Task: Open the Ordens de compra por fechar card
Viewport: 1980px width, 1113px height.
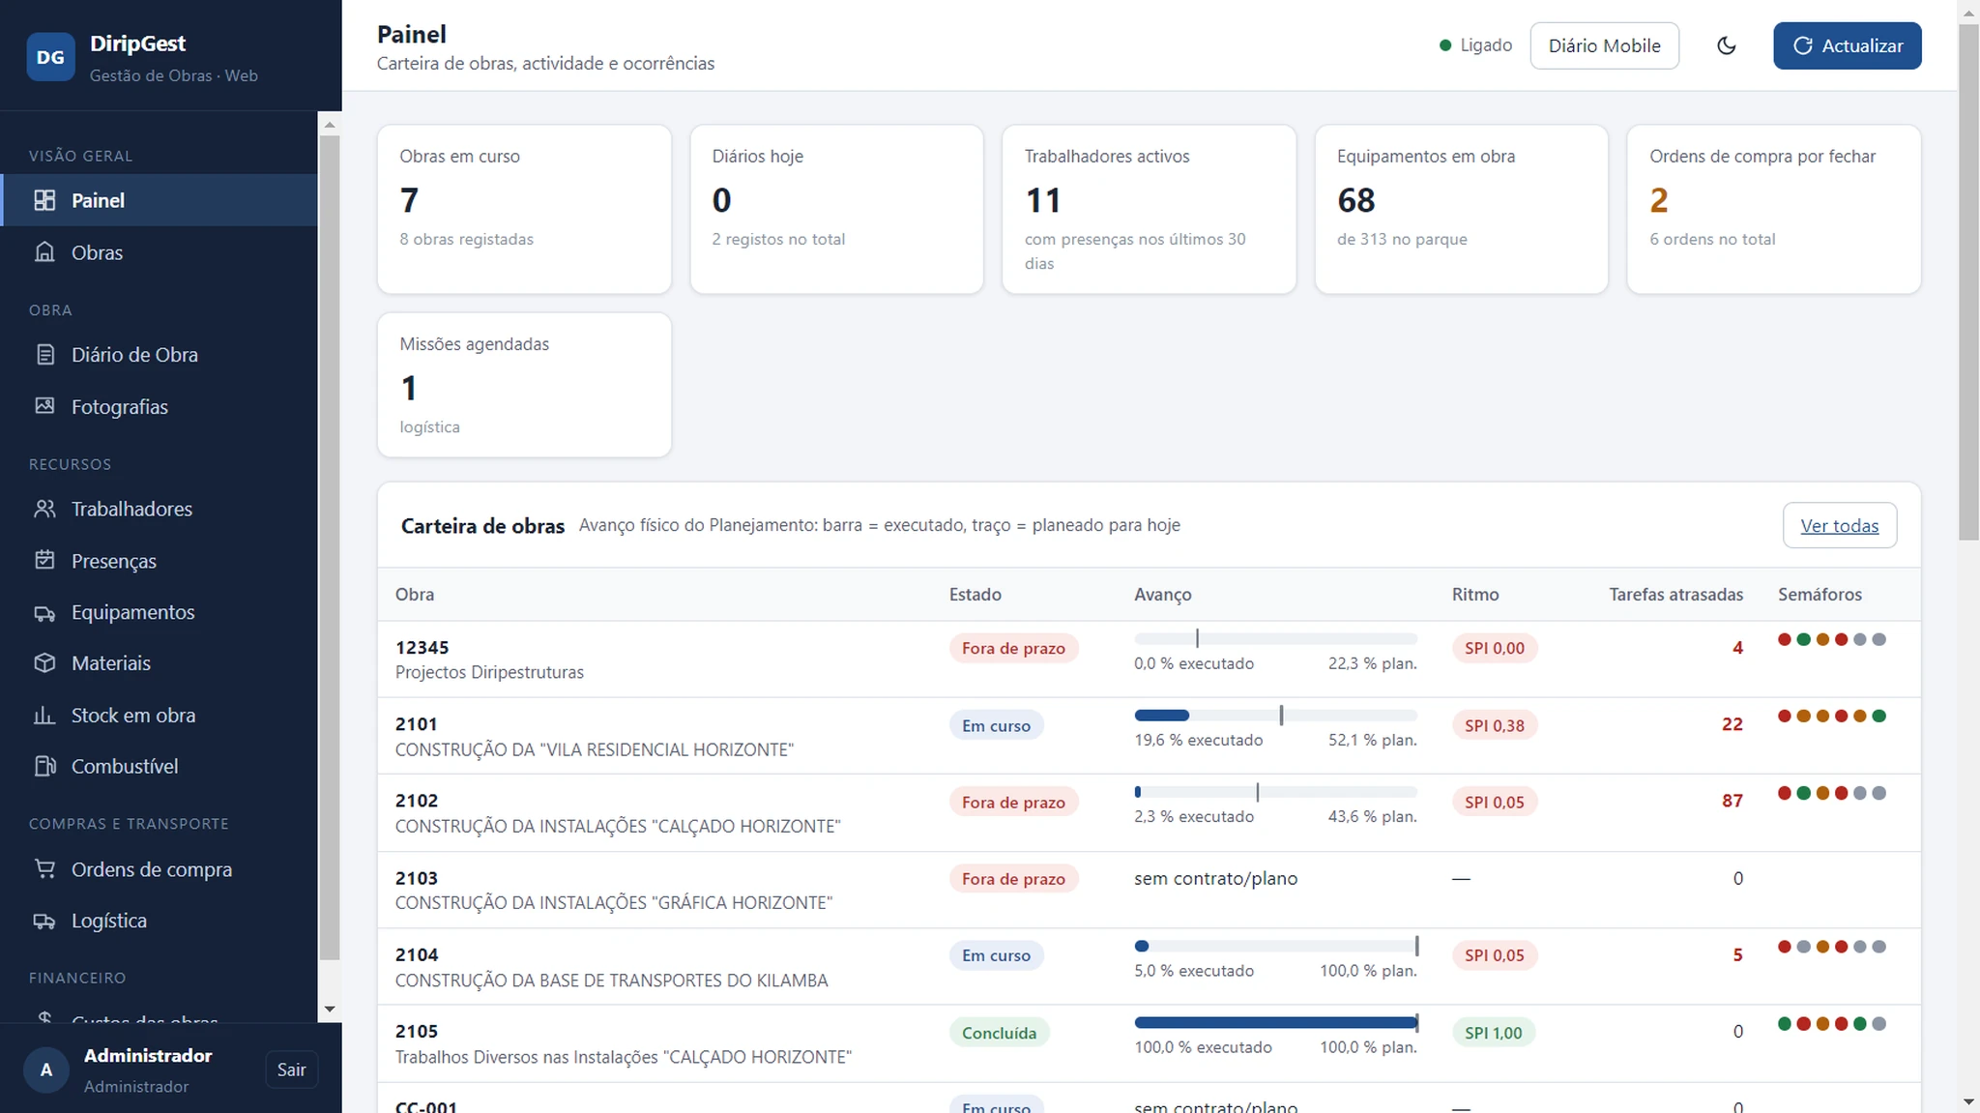Action: click(1773, 209)
